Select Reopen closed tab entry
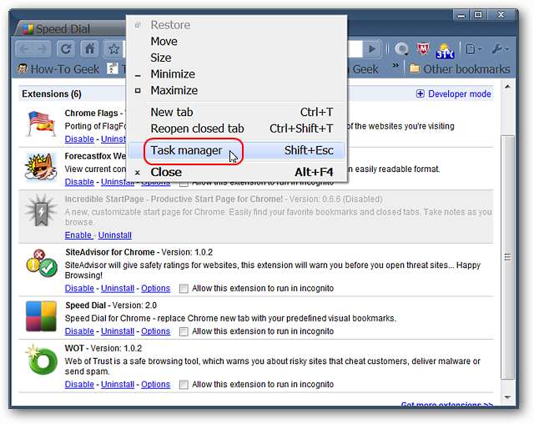The height and width of the screenshot is (424, 534). coord(237,129)
